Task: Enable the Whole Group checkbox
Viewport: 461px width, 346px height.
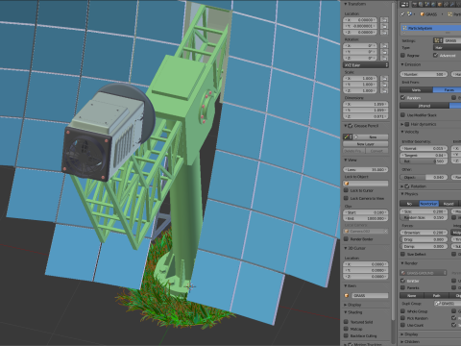Action: coord(403,311)
